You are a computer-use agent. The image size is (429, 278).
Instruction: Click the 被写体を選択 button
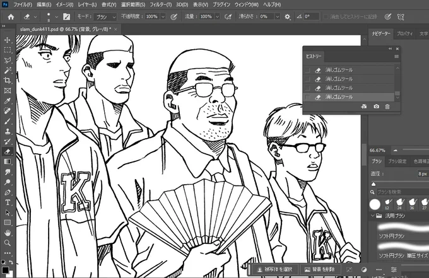click(275, 270)
